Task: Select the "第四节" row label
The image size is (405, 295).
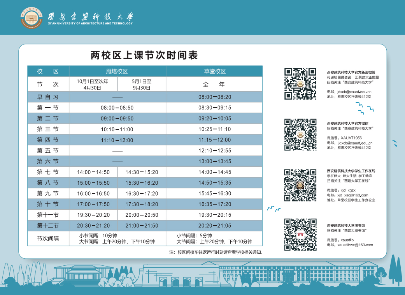Action: pos(48,140)
